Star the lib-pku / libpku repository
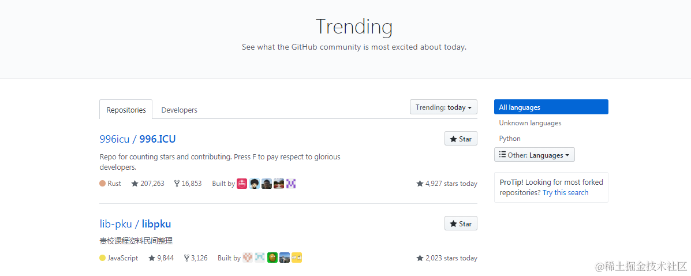 (x=461, y=223)
